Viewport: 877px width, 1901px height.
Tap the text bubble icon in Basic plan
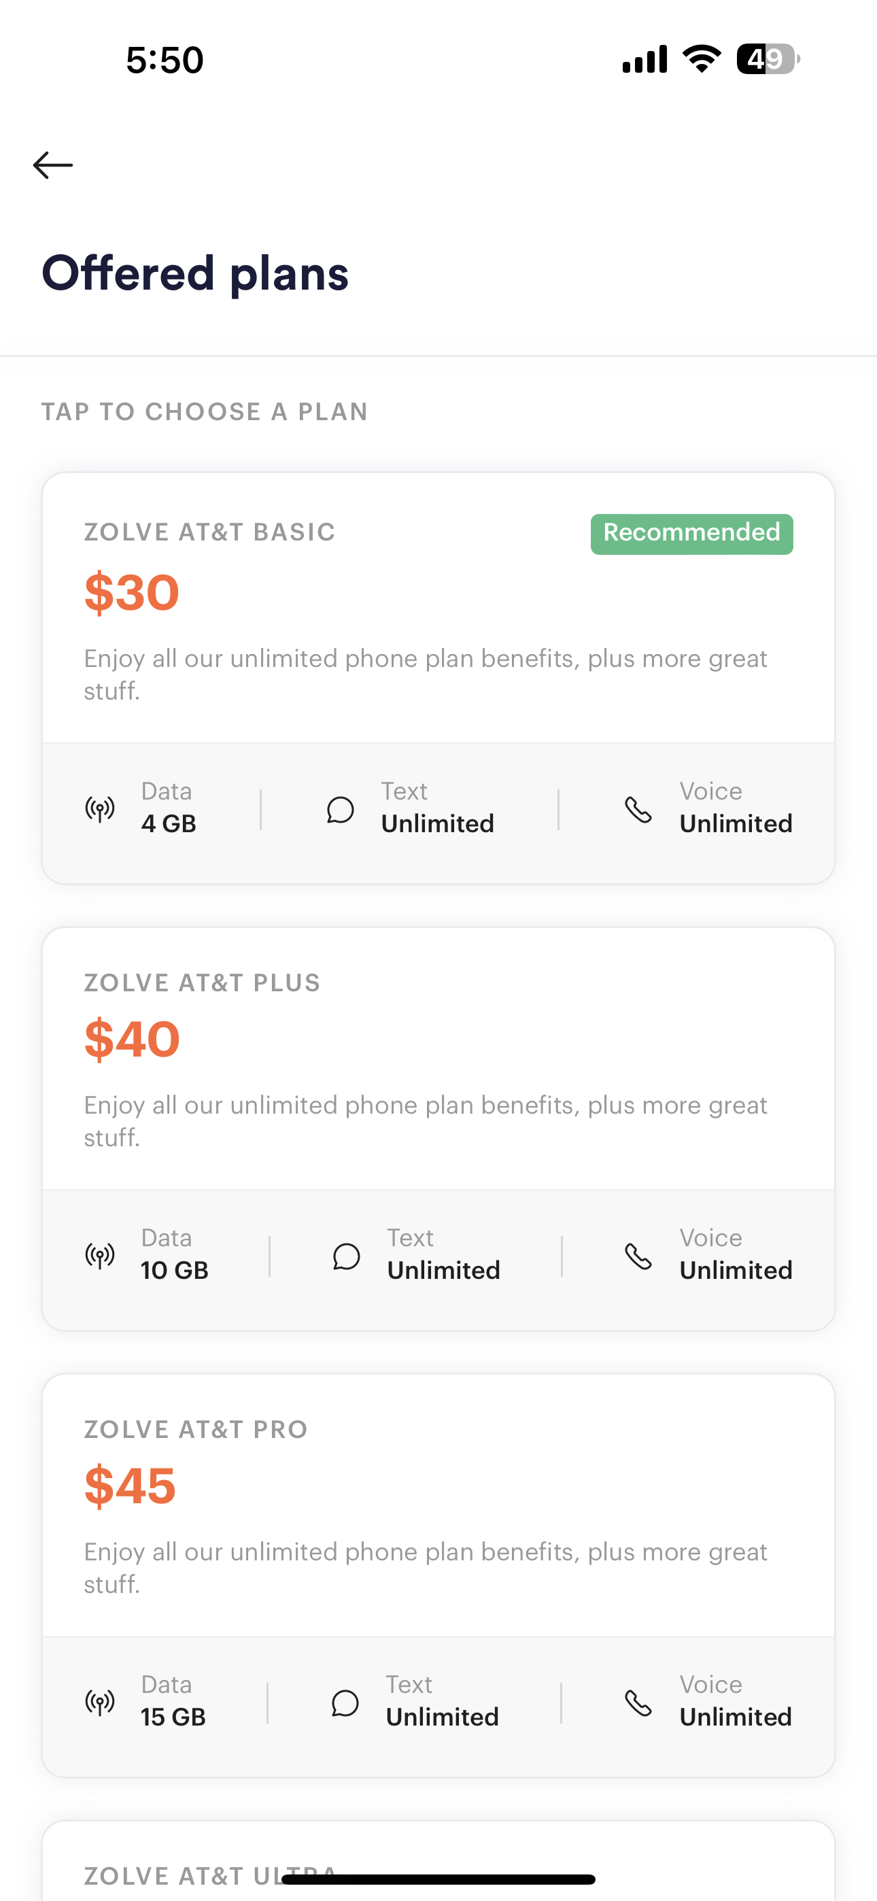coord(341,810)
